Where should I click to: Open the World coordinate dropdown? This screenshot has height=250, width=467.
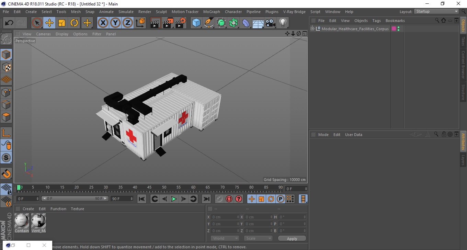coord(225,238)
